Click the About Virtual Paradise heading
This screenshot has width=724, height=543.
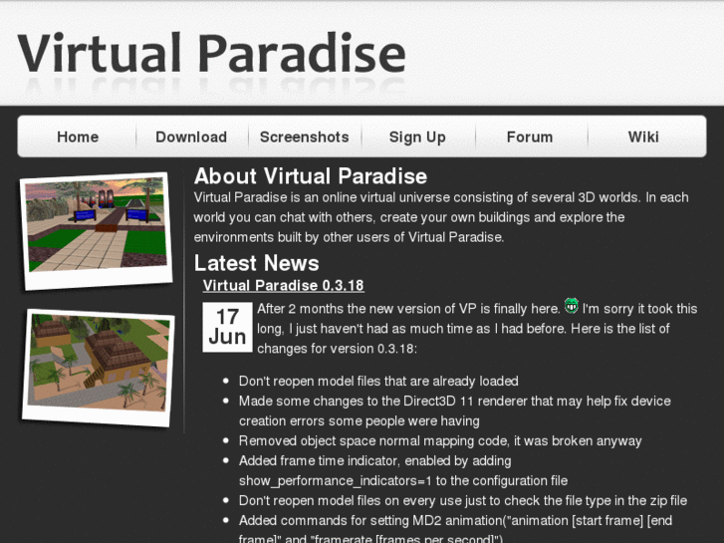pos(311,176)
